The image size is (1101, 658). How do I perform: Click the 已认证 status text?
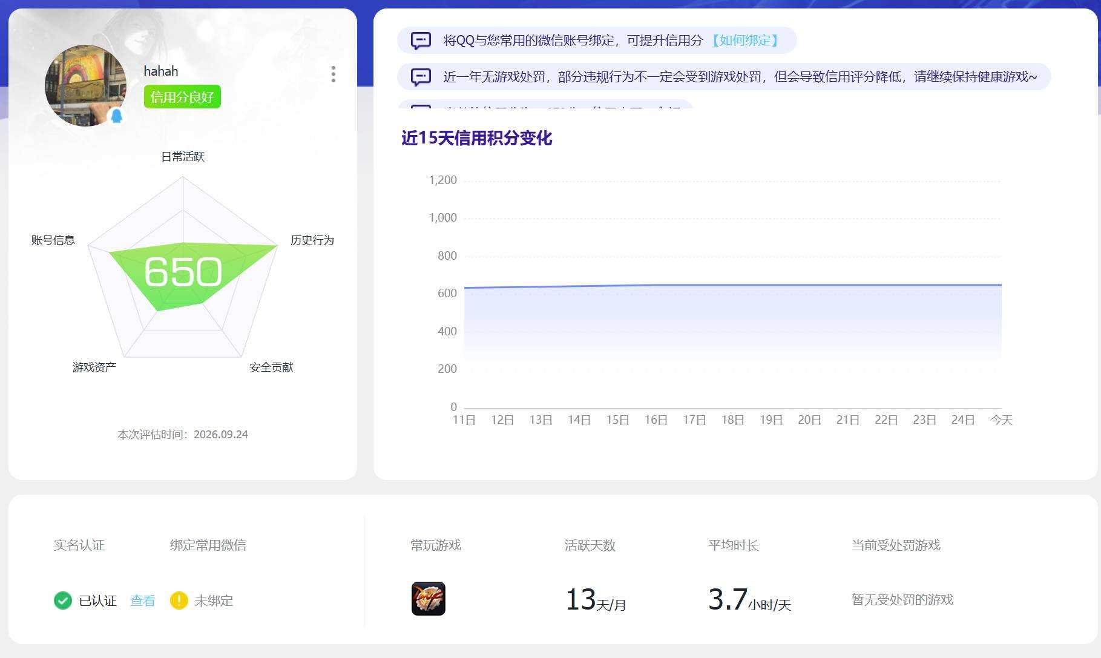pyautogui.click(x=98, y=600)
